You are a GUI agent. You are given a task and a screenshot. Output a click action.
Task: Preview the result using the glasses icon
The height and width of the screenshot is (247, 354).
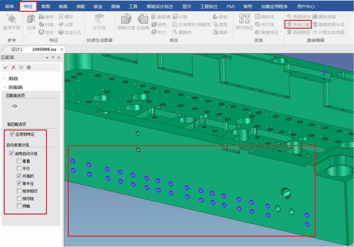click(21, 67)
